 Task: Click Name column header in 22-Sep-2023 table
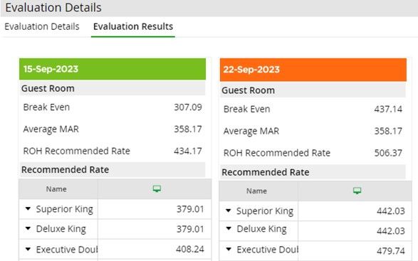coord(256,191)
